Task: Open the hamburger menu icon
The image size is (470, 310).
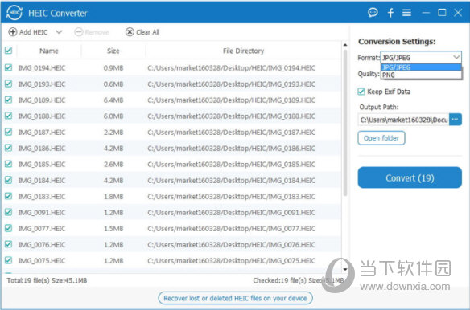Action: [x=406, y=13]
